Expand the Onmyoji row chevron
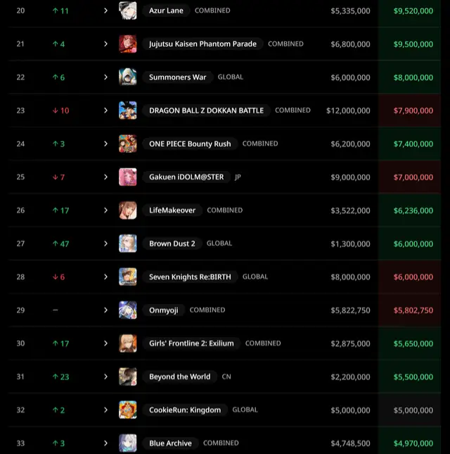 point(105,310)
